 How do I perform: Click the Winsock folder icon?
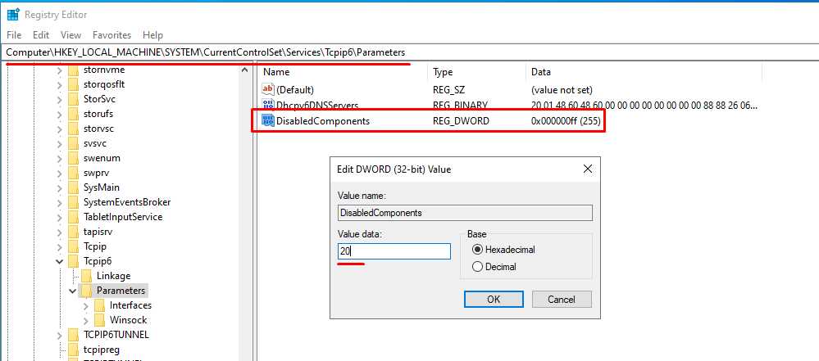click(x=98, y=320)
